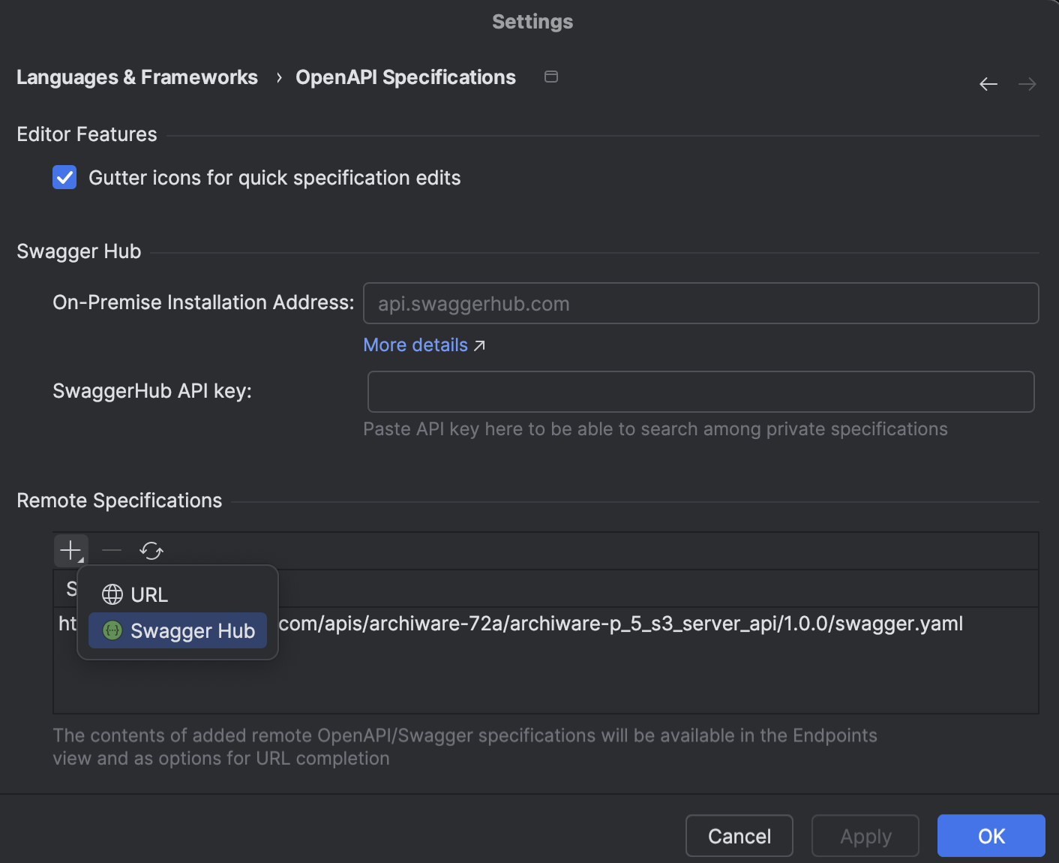Refresh the remote specifications list
Image resolution: width=1059 pixels, height=863 pixels.
point(151,550)
